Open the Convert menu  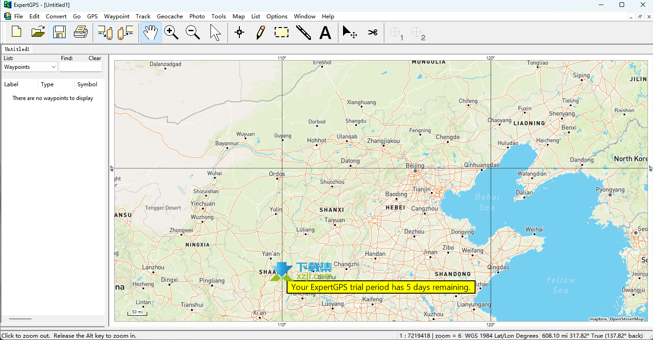56,16
